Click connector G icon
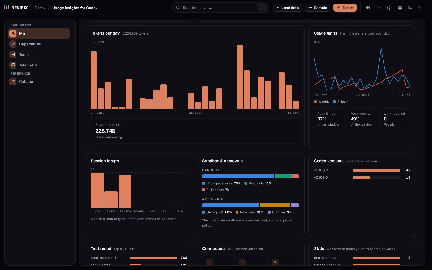The width and height of the screenshot is (432, 270). pos(275,262)
